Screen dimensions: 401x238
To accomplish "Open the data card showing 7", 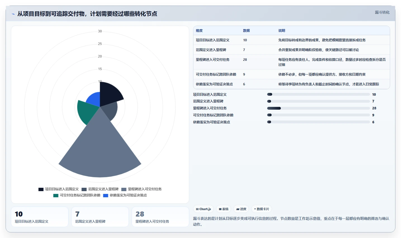I will (x=100, y=217).
